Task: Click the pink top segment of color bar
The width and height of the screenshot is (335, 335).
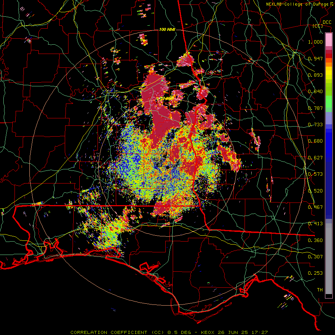Action: (329, 40)
